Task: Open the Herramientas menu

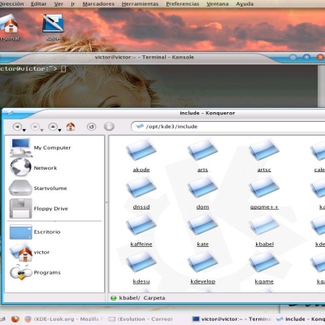Action: [x=140, y=4]
